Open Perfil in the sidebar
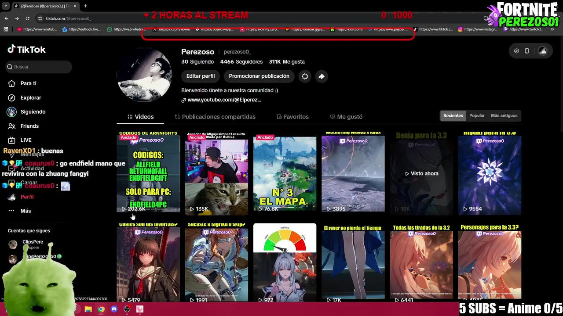This screenshot has width=563, height=316. point(27,197)
